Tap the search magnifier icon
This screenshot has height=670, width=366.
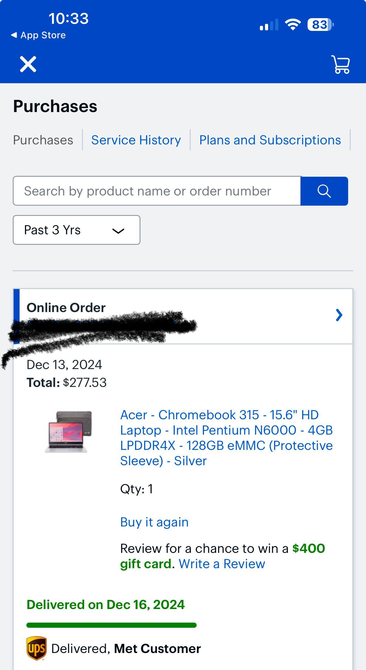(324, 191)
